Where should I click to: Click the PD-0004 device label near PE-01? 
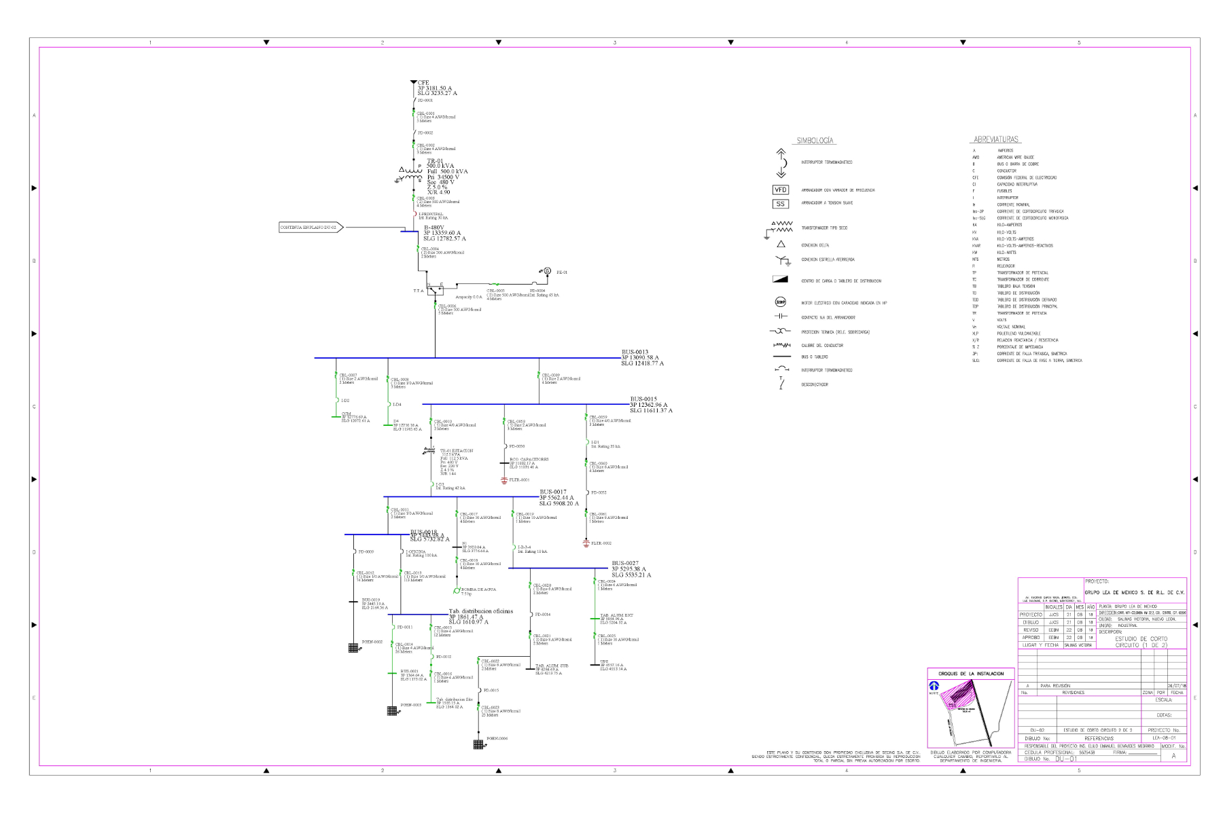click(539, 290)
